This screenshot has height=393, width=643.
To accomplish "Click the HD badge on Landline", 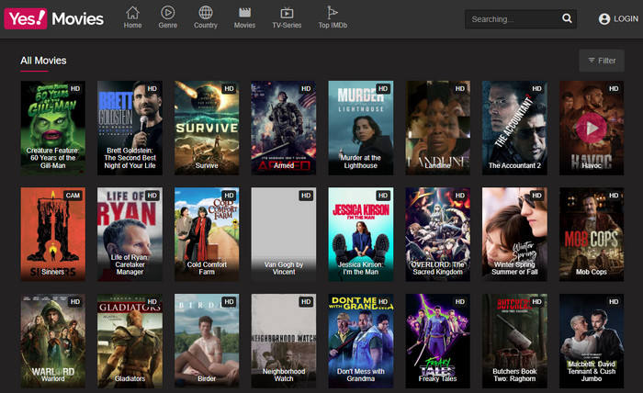I will pos(459,89).
